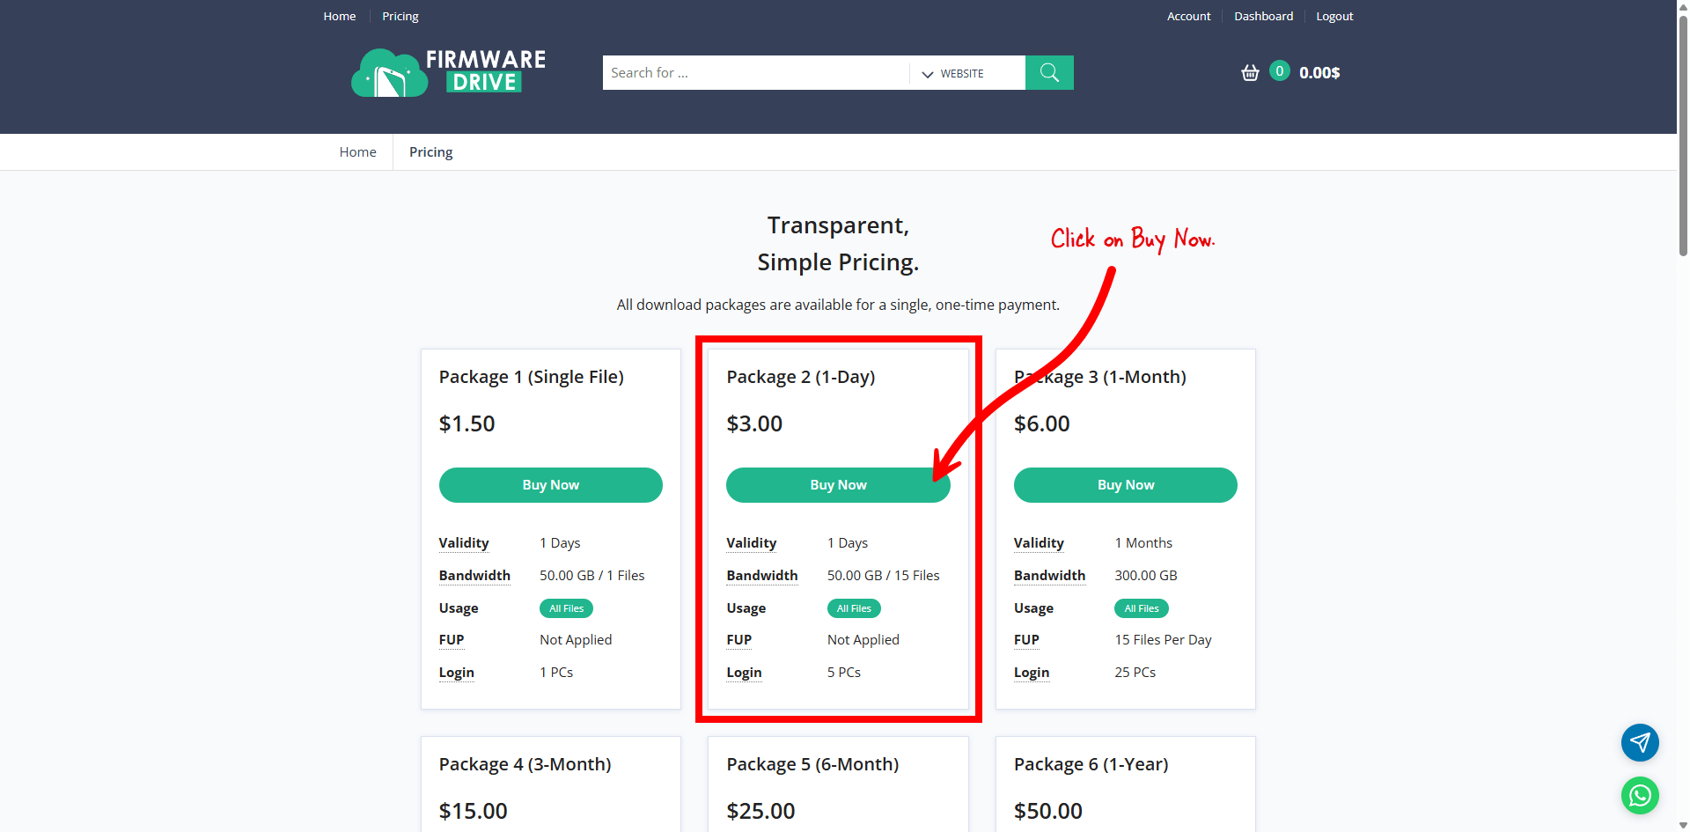
Task: Click the Logout link
Action: coord(1334,16)
